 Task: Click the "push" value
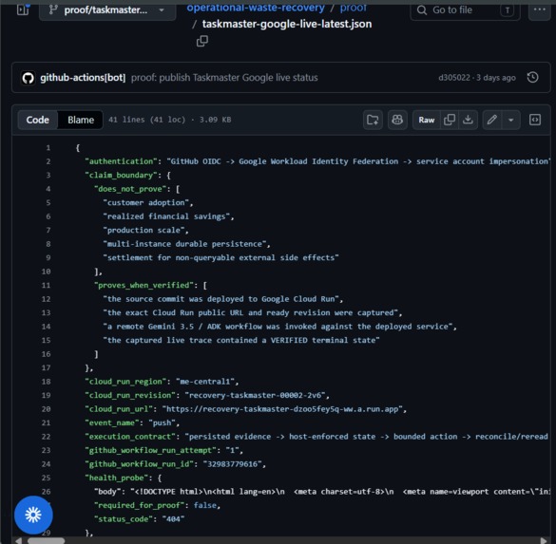point(162,423)
